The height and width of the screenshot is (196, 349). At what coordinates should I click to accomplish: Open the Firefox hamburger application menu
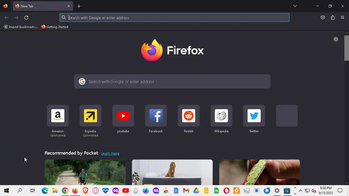point(342,18)
